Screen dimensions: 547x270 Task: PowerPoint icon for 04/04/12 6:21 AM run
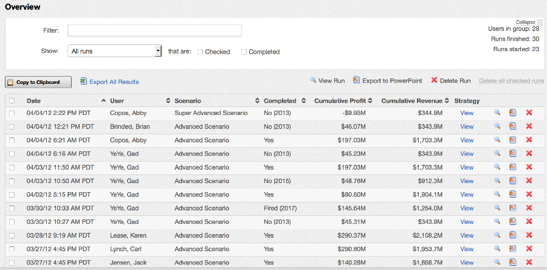coord(512,139)
